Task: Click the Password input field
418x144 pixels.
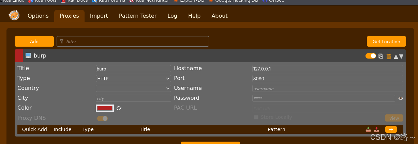Action: click(324, 98)
